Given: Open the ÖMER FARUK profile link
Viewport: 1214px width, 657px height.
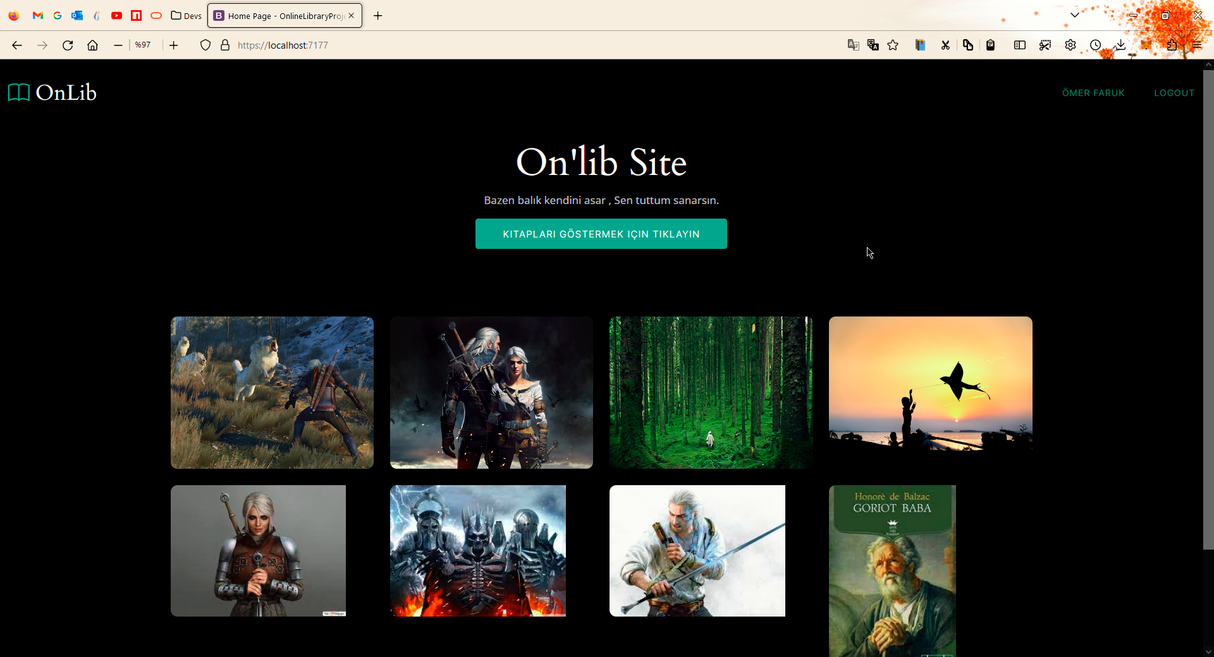Looking at the screenshot, I should (1093, 93).
